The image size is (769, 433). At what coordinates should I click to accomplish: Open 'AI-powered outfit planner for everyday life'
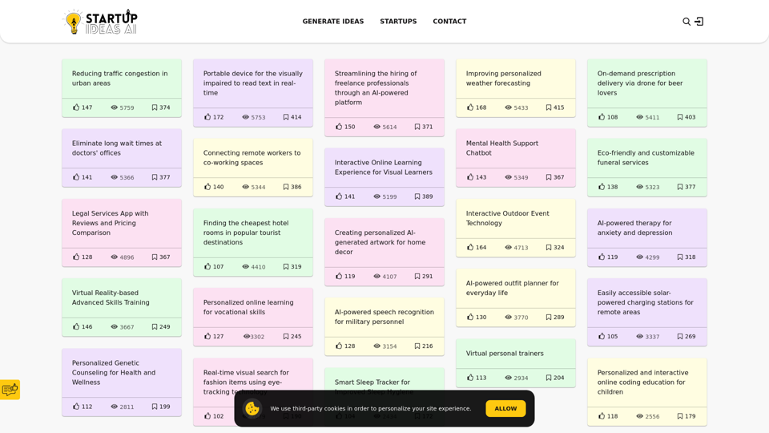[x=513, y=288]
